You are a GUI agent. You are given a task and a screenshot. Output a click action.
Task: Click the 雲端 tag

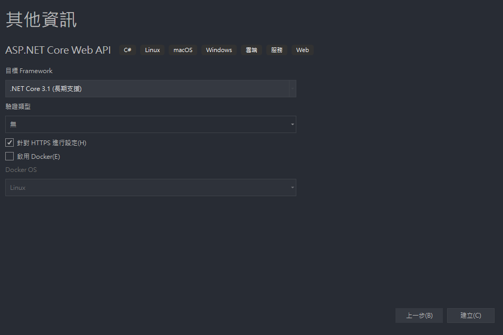[x=252, y=50]
